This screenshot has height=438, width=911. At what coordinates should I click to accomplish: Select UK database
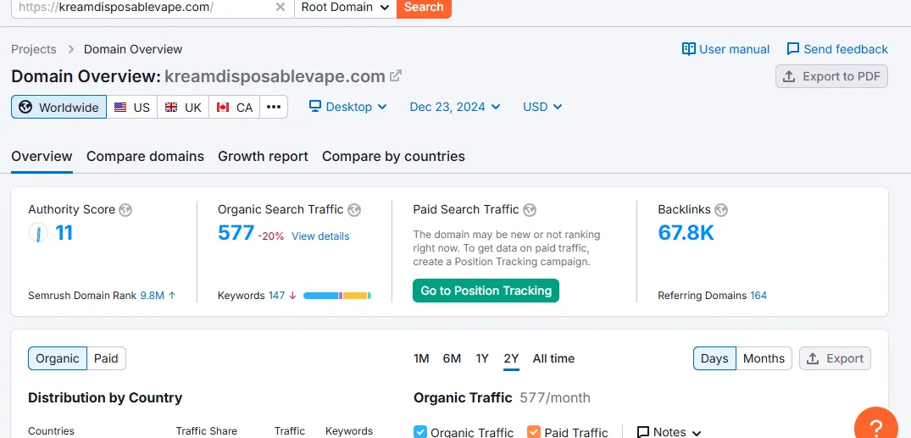pos(183,107)
